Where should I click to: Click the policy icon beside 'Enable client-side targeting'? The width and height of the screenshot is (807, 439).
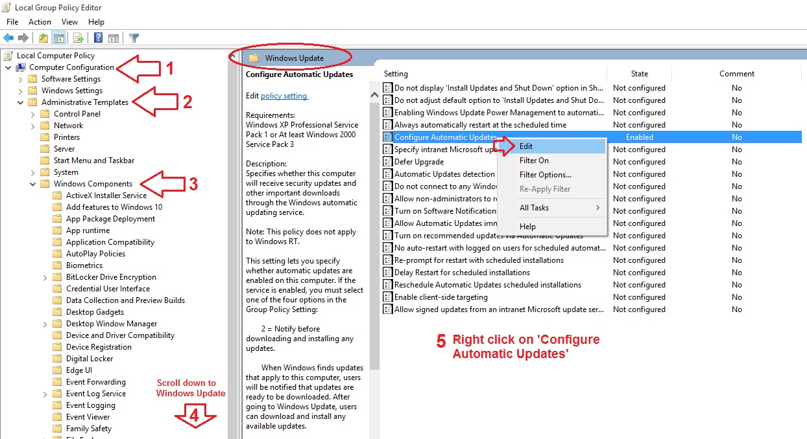pos(388,297)
